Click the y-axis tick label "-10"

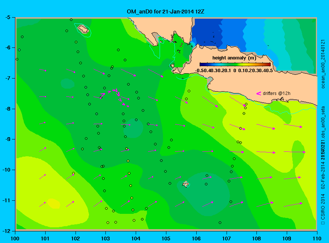6,170
